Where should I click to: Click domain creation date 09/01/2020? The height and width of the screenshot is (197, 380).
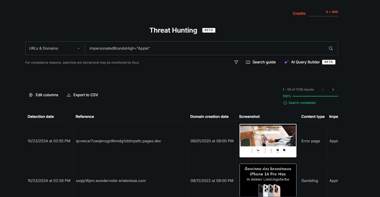click(212, 141)
